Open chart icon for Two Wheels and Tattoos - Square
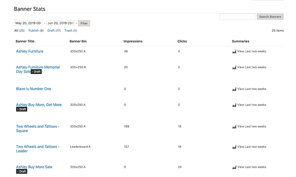Viewport: 296px width, 177px height. point(234,126)
